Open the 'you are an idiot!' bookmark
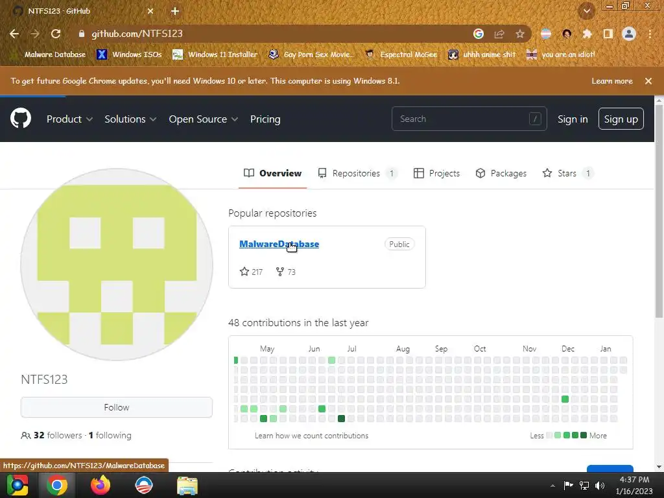Viewport: 664px width, 498px height. tap(561, 54)
